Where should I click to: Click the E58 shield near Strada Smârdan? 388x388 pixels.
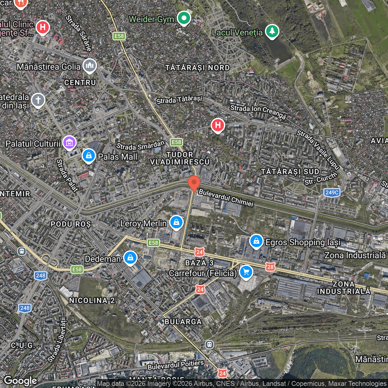click(176, 142)
